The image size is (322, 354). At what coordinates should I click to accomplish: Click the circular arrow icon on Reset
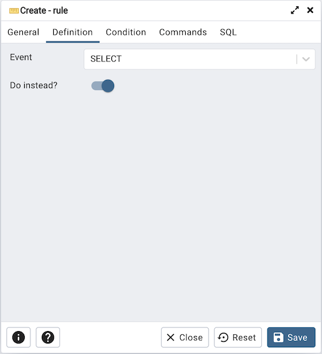point(224,337)
